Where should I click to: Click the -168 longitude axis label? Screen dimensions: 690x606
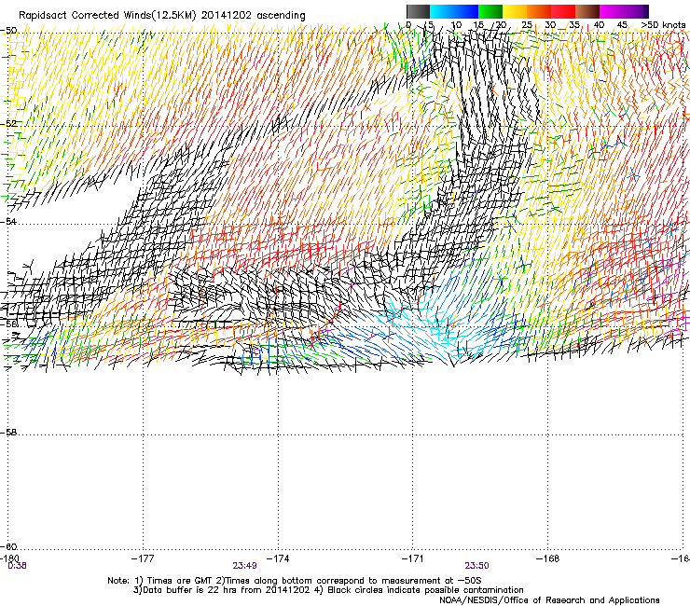click(x=548, y=558)
